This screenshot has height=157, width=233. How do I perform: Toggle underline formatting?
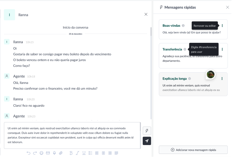pyautogui.click(x=84, y=153)
